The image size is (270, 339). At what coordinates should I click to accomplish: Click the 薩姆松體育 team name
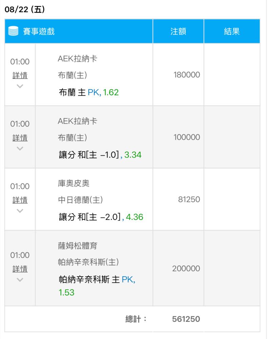(77, 245)
